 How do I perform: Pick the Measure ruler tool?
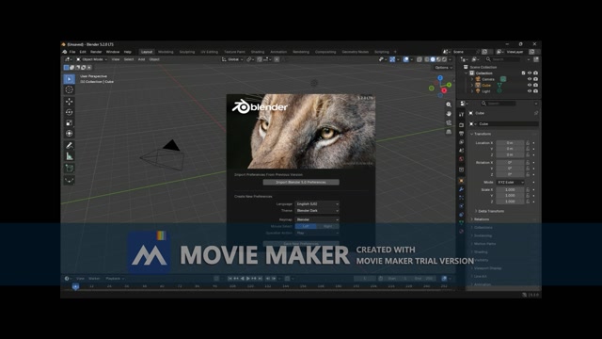69,156
